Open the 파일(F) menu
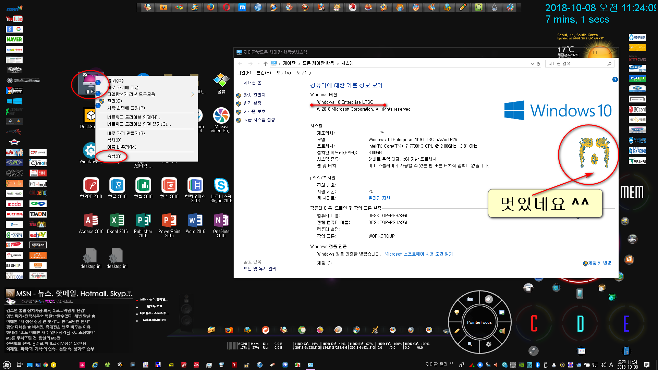 pyautogui.click(x=244, y=73)
